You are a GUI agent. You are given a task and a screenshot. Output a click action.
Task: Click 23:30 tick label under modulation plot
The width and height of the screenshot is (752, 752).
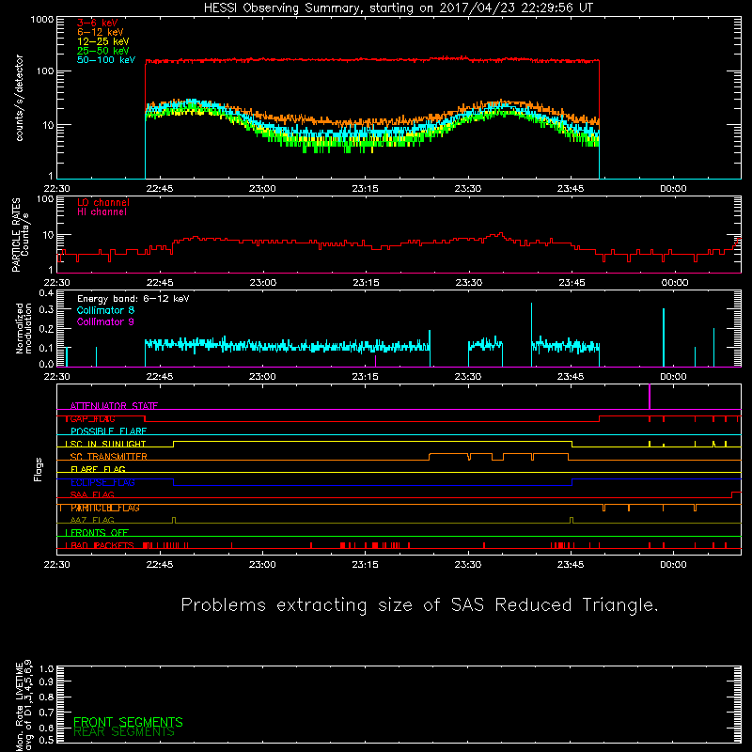click(468, 377)
